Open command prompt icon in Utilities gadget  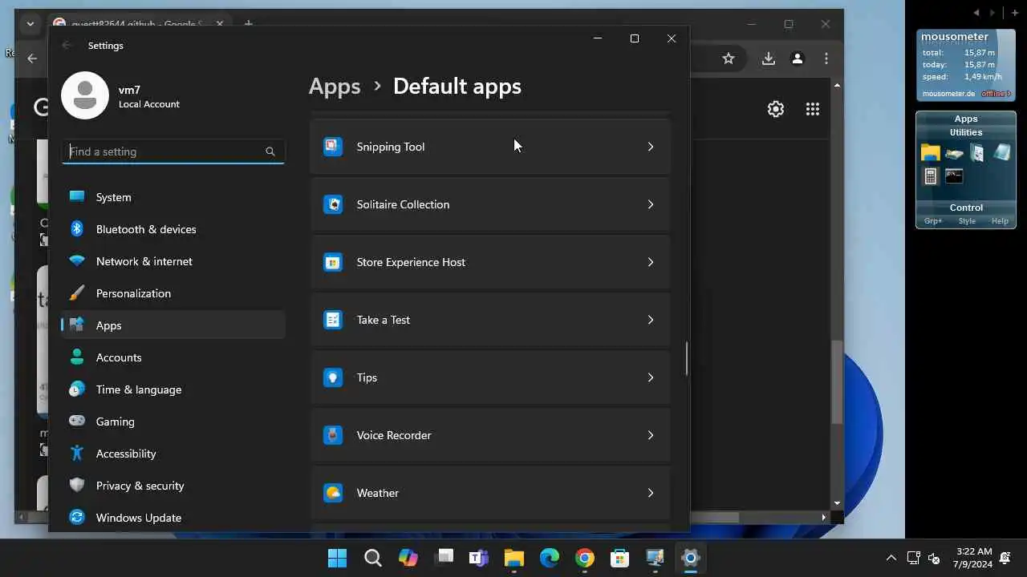coord(954,176)
